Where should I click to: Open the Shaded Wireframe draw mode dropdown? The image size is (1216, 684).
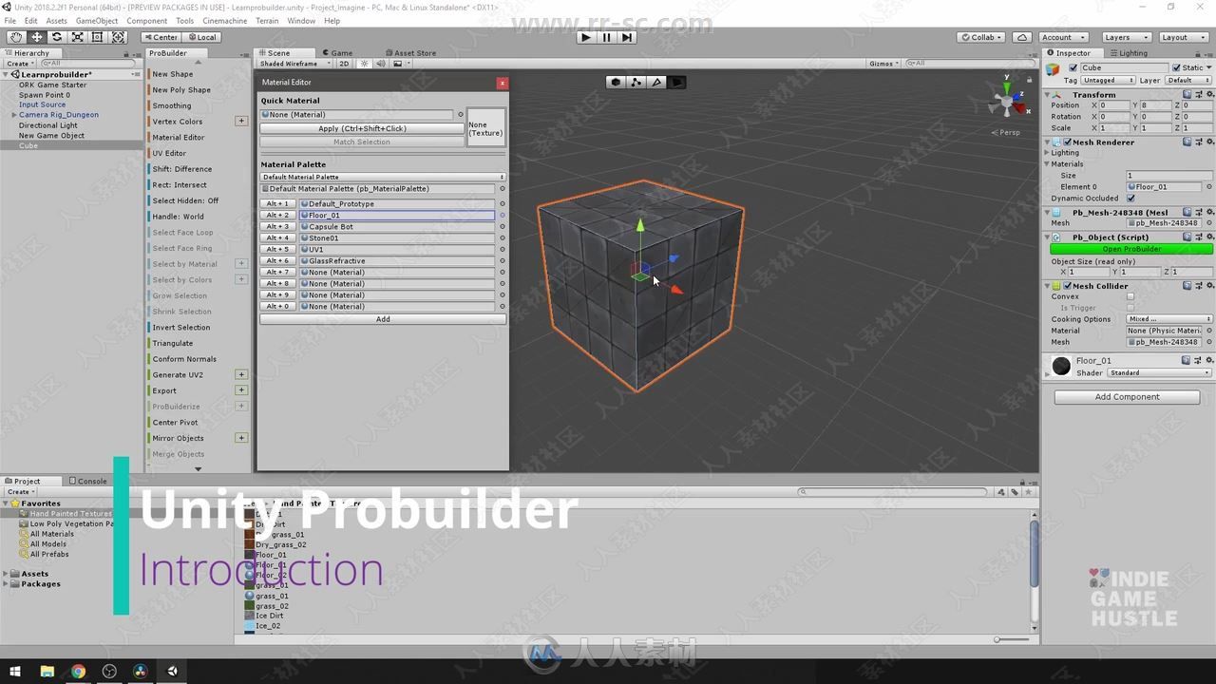coord(294,64)
